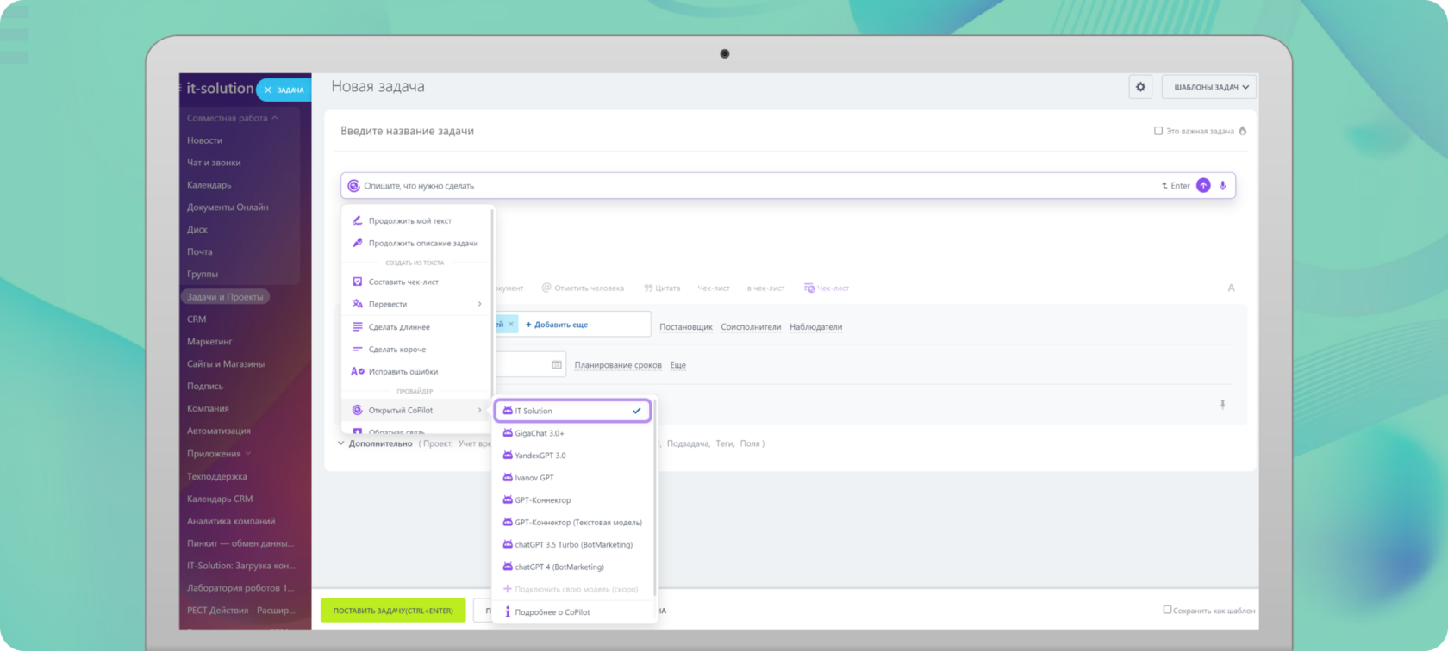The height and width of the screenshot is (651, 1448).
Task: Click the spellcheck icon beside Исправить ошибки
Action: [358, 372]
